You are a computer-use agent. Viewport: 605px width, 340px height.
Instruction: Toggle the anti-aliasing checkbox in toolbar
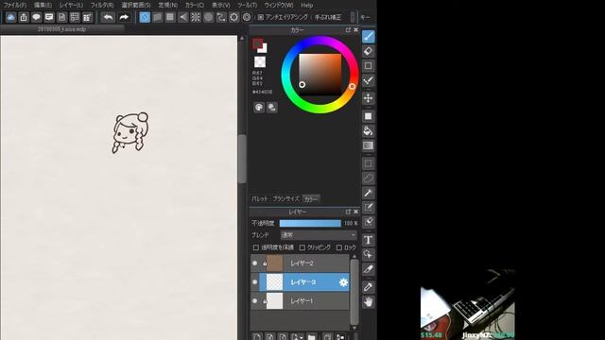[x=261, y=17]
